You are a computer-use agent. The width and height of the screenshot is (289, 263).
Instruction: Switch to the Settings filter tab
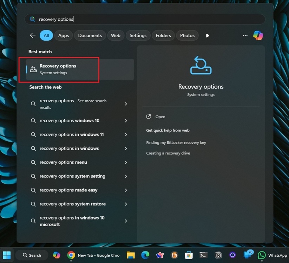pyautogui.click(x=138, y=35)
